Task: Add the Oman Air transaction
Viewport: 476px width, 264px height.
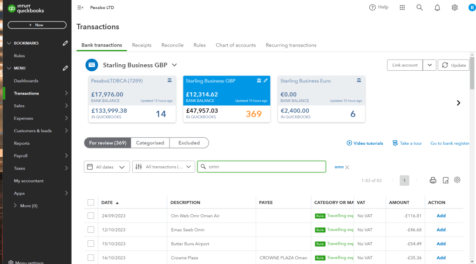Action: click(441, 216)
